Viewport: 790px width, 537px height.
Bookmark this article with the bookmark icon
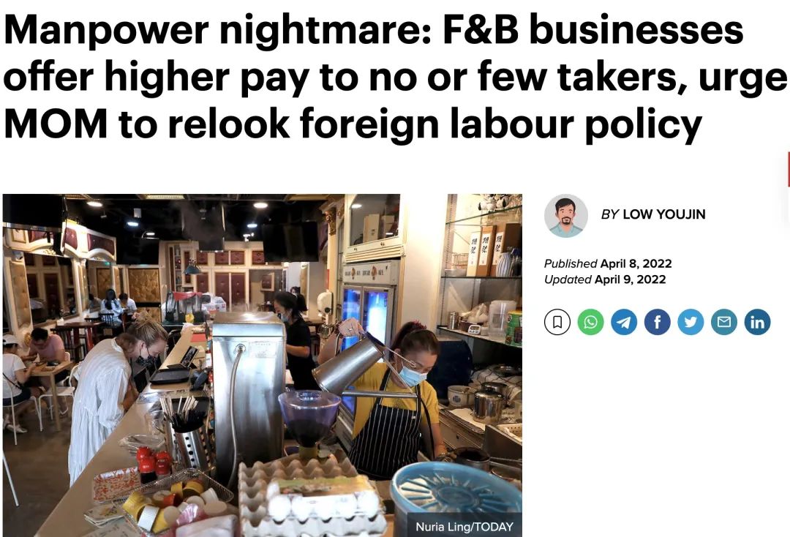point(557,322)
